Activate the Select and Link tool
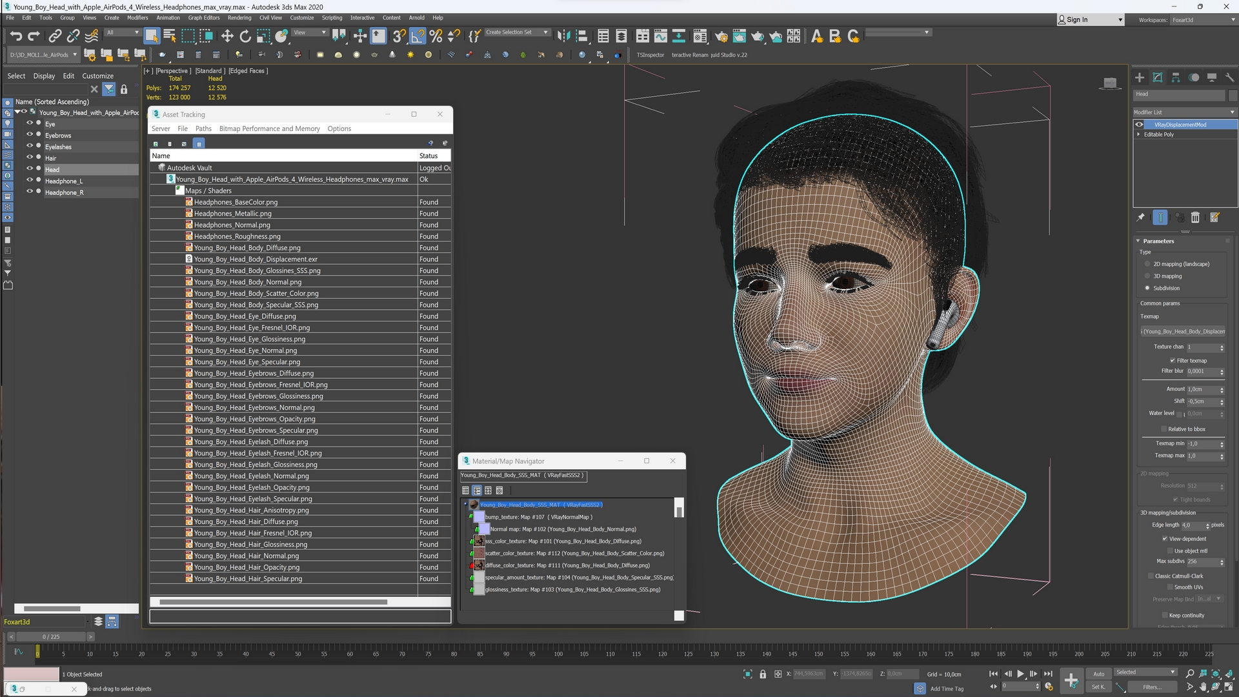Screen dimensions: 1239x697 pos(55,36)
